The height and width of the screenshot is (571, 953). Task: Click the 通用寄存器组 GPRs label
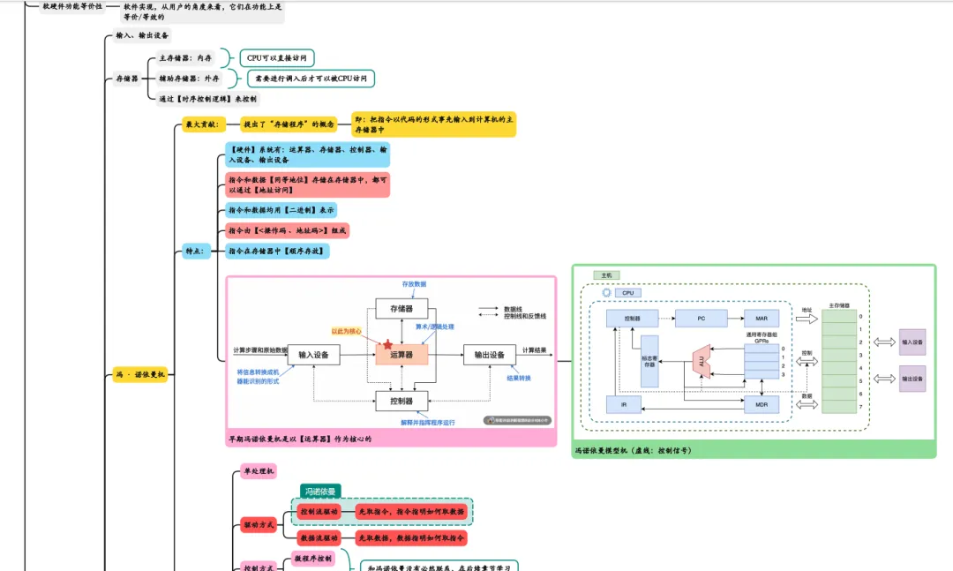point(762,337)
